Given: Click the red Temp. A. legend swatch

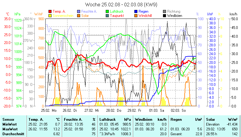Looking at the screenshot, I should (x=50, y=11).
